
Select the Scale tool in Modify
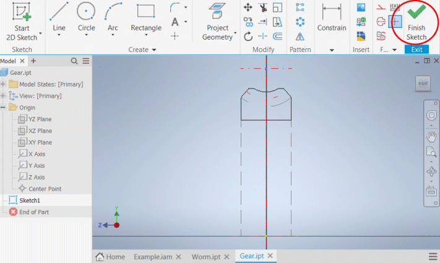coord(277,7)
